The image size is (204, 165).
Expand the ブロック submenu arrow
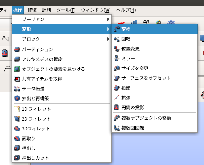pyautogui.click(x=108, y=39)
